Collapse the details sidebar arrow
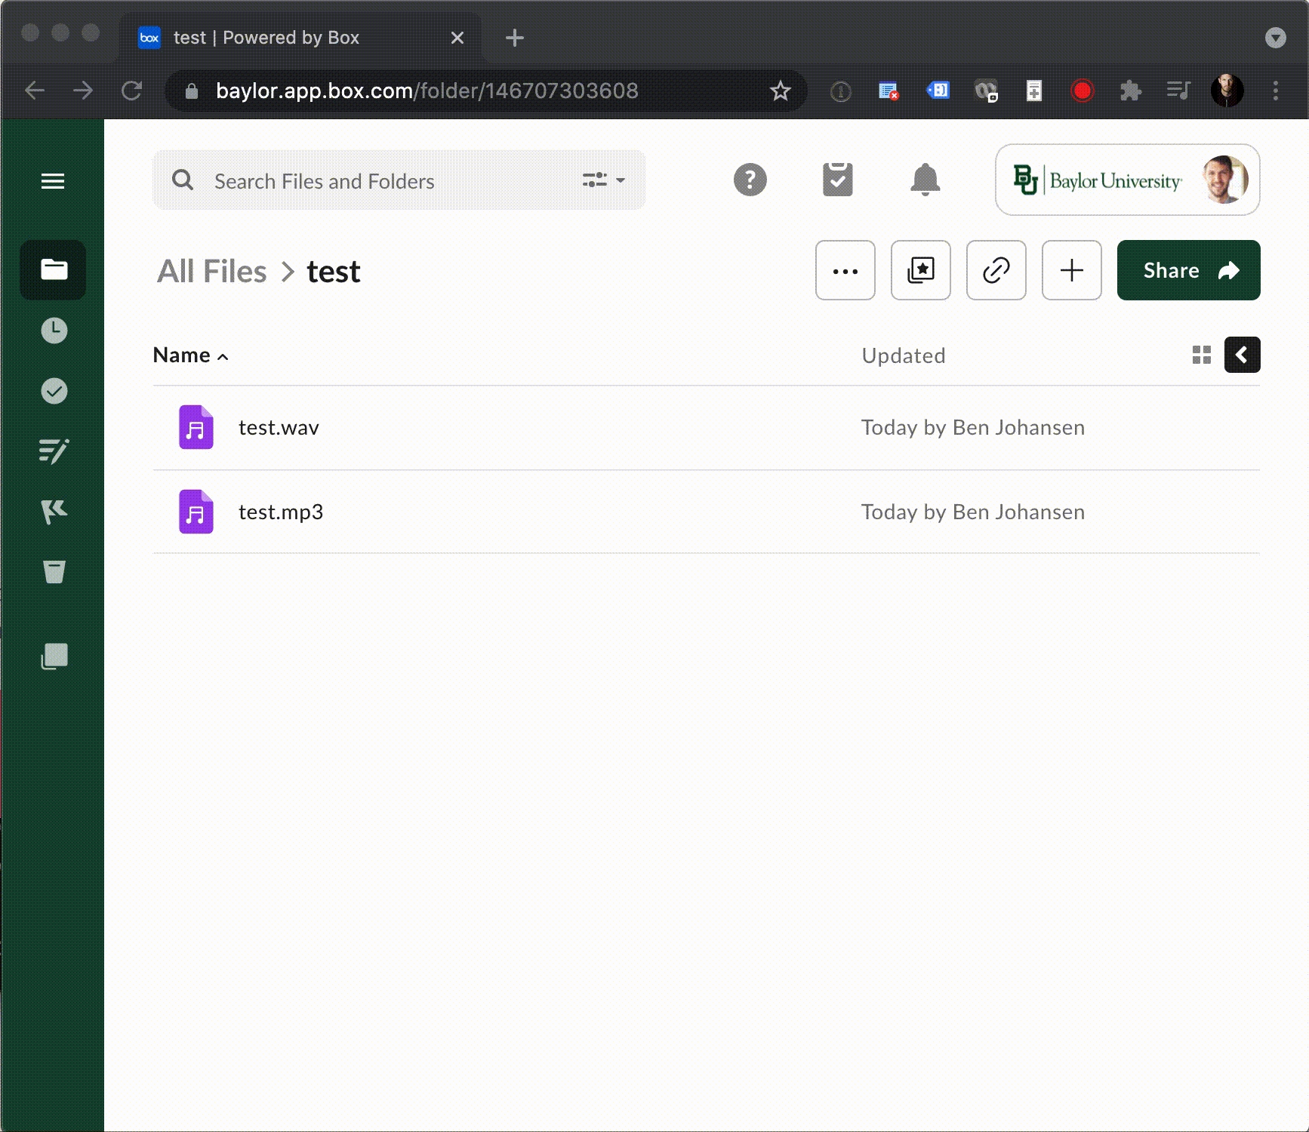Image resolution: width=1309 pixels, height=1132 pixels. [x=1242, y=355]
